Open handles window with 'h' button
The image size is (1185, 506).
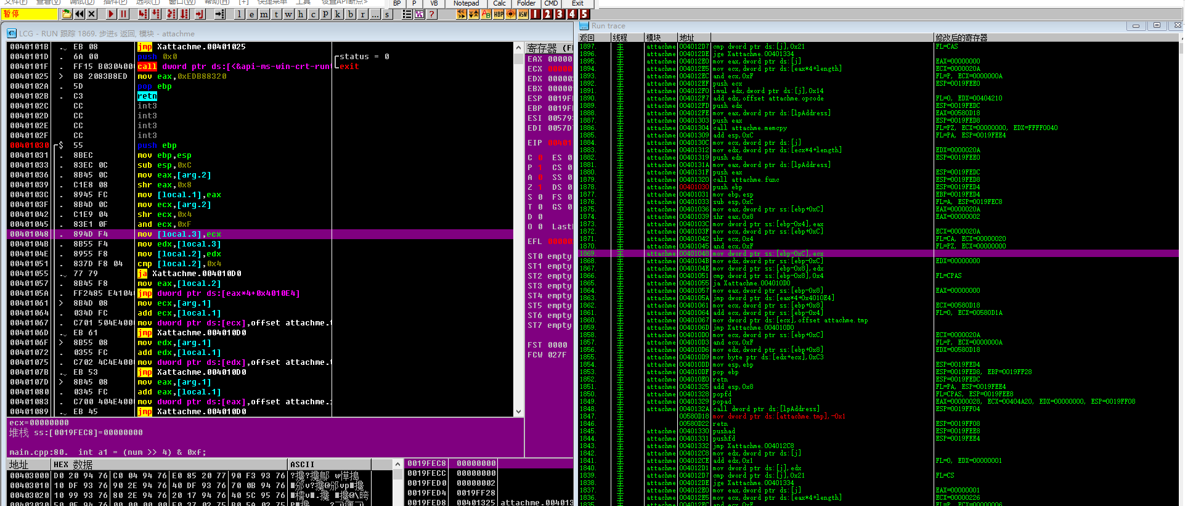[301, 14]
